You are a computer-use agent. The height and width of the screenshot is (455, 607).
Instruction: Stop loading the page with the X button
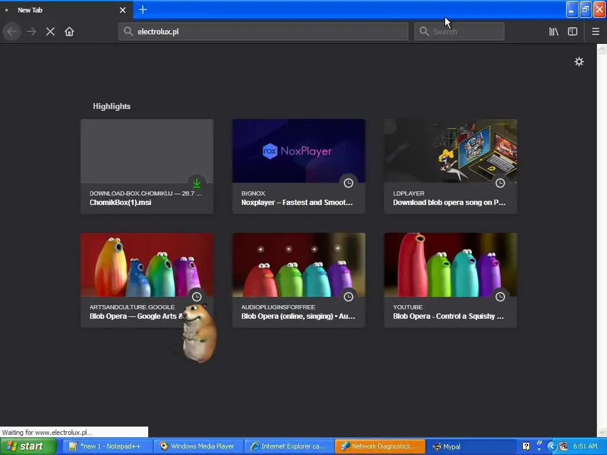click(x=50, y=31)
